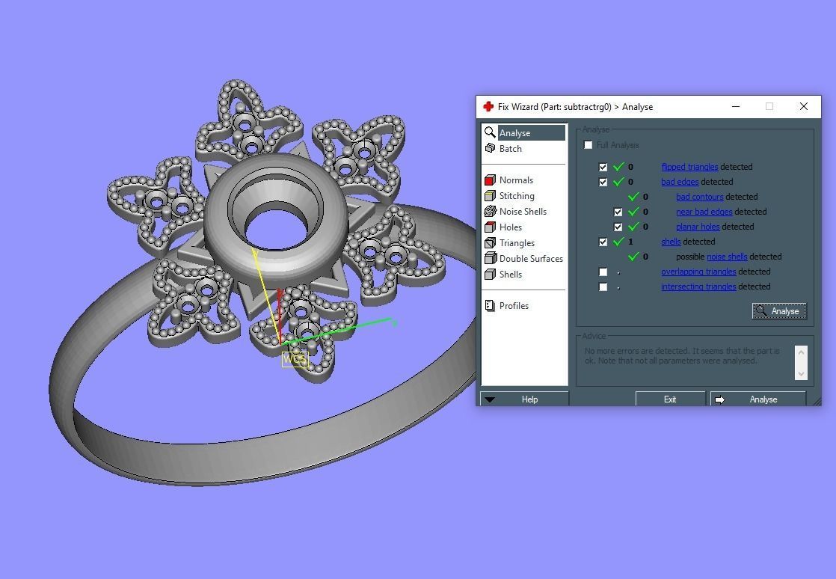Enable overlapping triangles detection checkbox
The image size is (836, 579).
coord(603,272)
